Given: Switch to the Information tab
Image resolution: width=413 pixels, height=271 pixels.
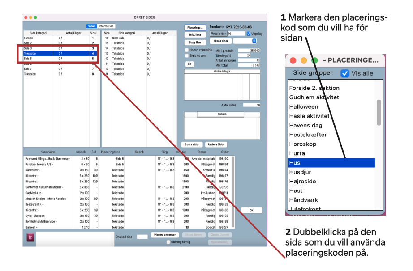Looking at the screenshot, I should (x=107, y=26).
